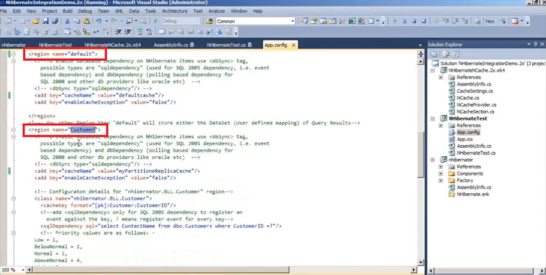Screen dimensions: 546x275
Task: Open the active document list dropdown arrow
Action: (420, 45)
